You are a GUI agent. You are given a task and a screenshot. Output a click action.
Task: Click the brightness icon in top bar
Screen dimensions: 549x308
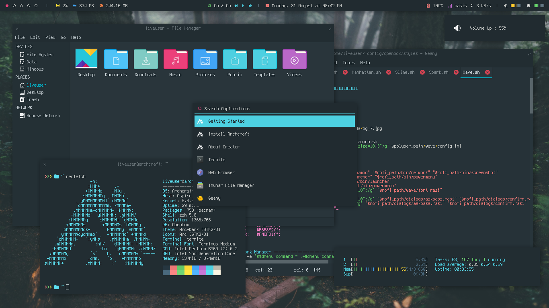[529, 6]
